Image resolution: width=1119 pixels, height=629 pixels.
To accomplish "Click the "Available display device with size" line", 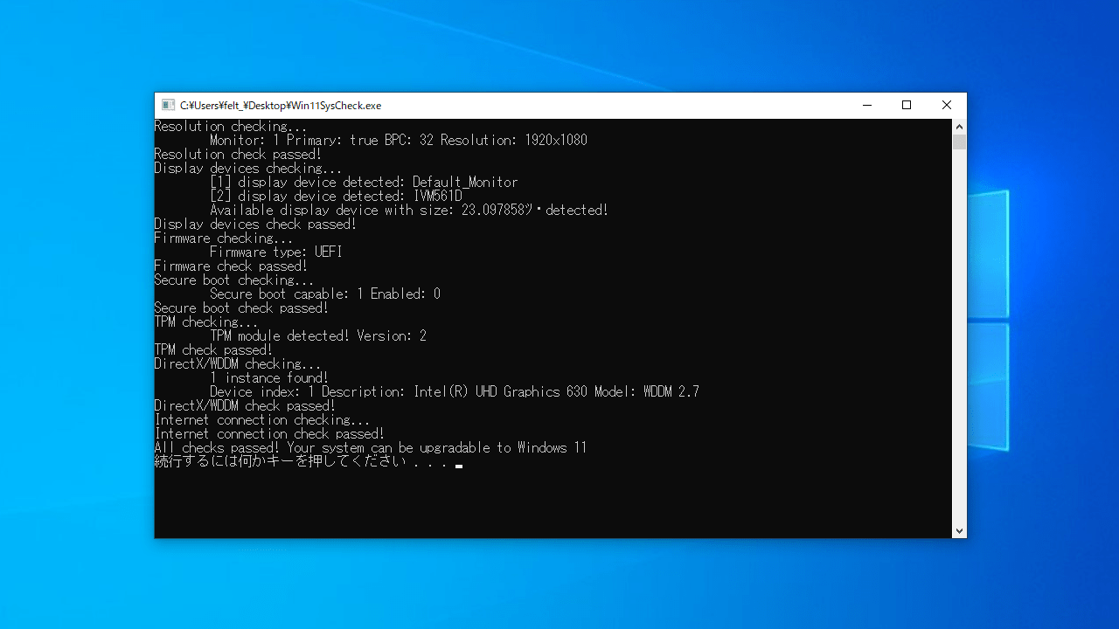I will (x=409, y=210).
